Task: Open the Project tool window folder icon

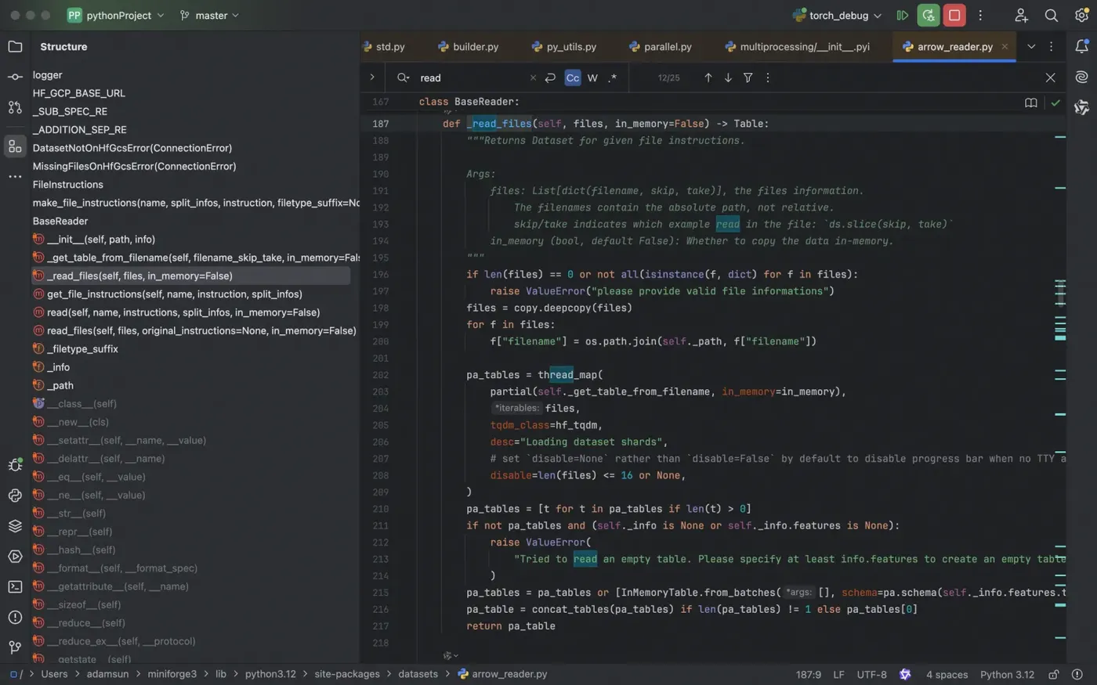Action: point(15,47)
